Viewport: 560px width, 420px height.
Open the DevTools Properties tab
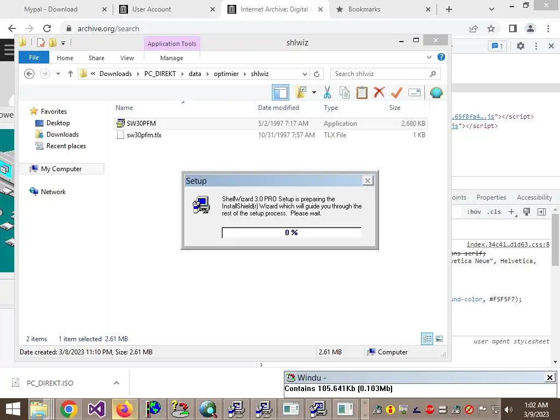[491, 197]
